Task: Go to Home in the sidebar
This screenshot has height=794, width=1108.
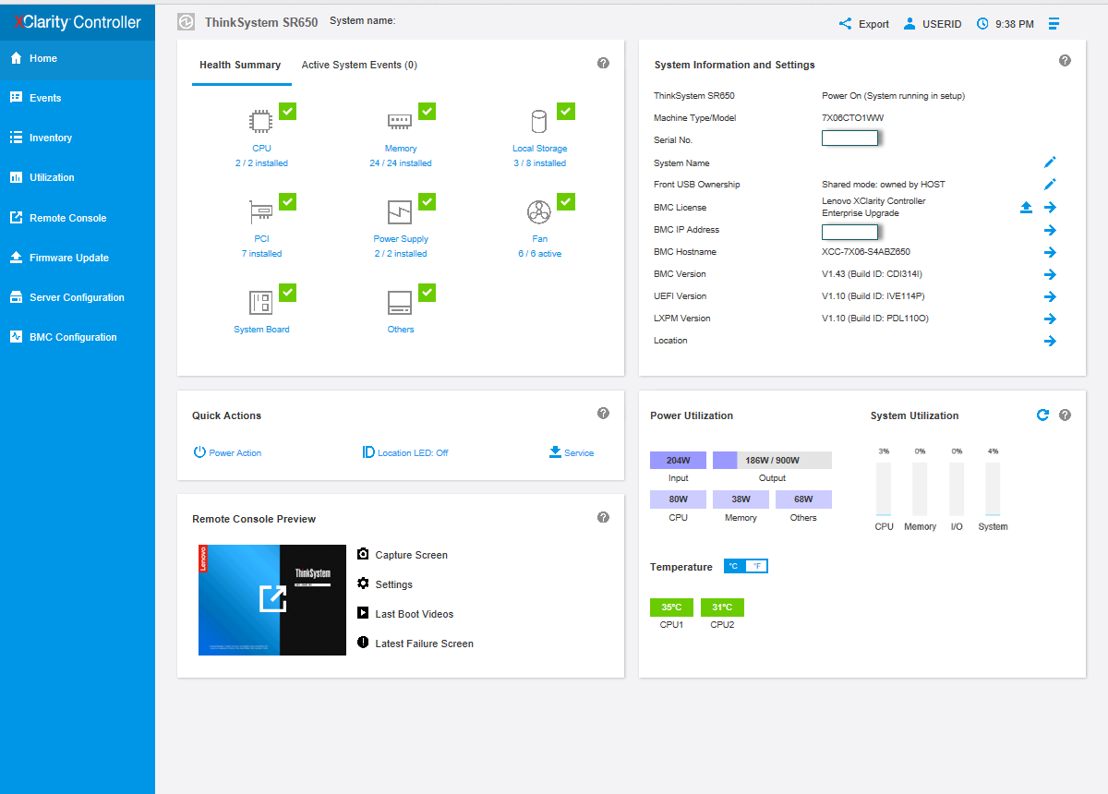Action: (78, 58)
